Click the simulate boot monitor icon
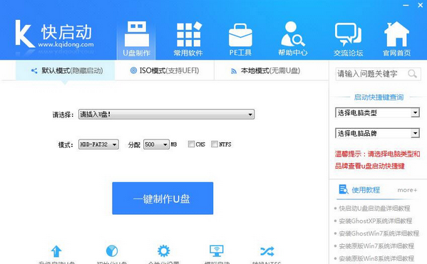The width and height of the screenshot is (427, 264). (x=217, y=250)
